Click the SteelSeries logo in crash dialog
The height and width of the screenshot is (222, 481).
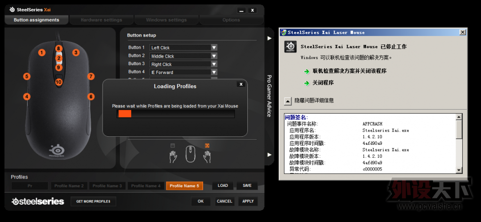point(290,46)
